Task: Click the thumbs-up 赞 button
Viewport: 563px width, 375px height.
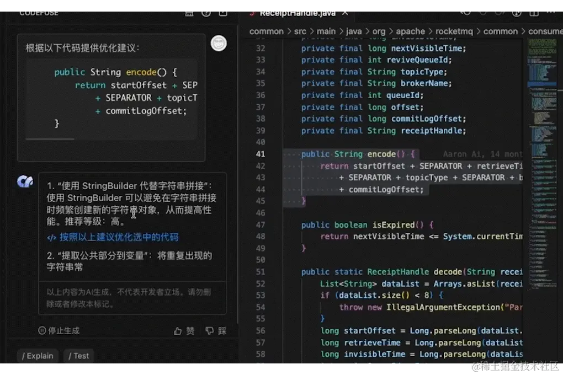Action: (x=184, y=331)
